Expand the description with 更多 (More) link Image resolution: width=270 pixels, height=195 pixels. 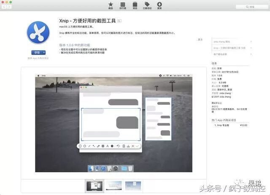[x=200, y=40]
